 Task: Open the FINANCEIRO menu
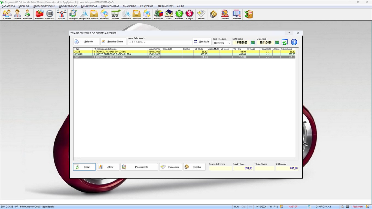click(x=129, y=6)
